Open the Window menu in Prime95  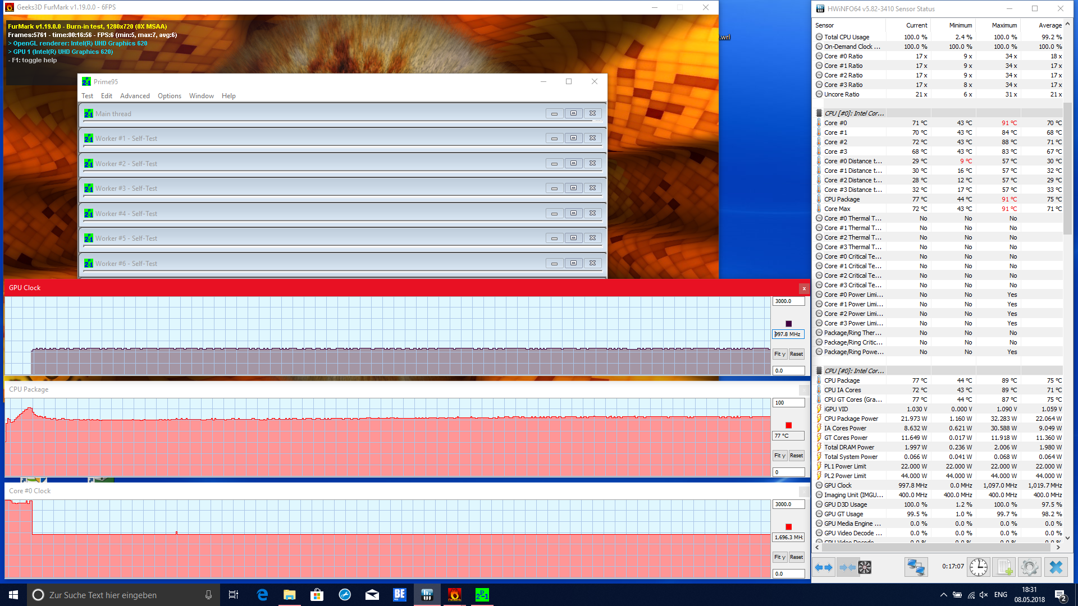(x=202, y=96)
